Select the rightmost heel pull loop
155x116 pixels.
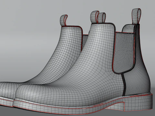pyautogui.click(x=136, y=16)
